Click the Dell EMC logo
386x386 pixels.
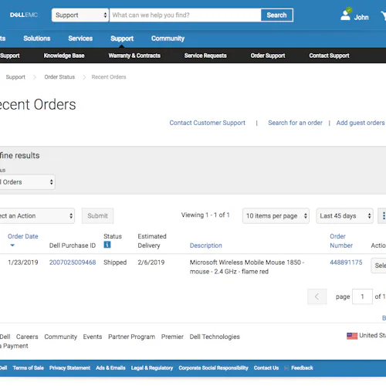coord(24,15)
